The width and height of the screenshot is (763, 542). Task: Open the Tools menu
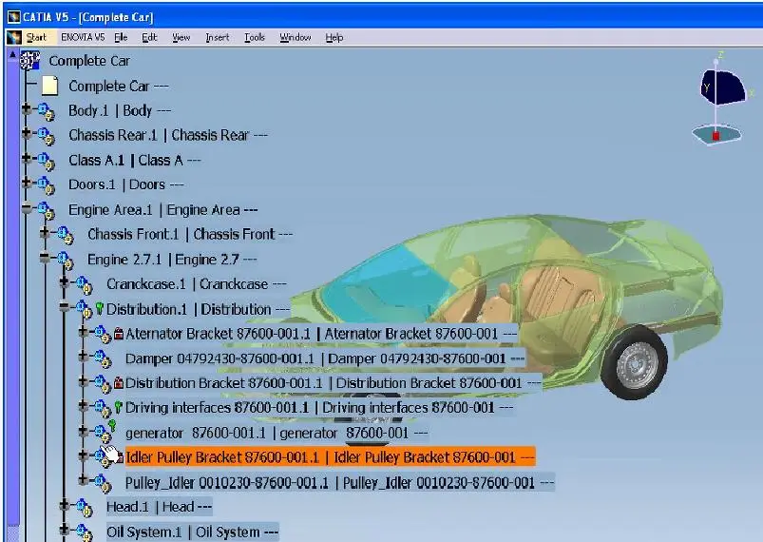point(254,37)
